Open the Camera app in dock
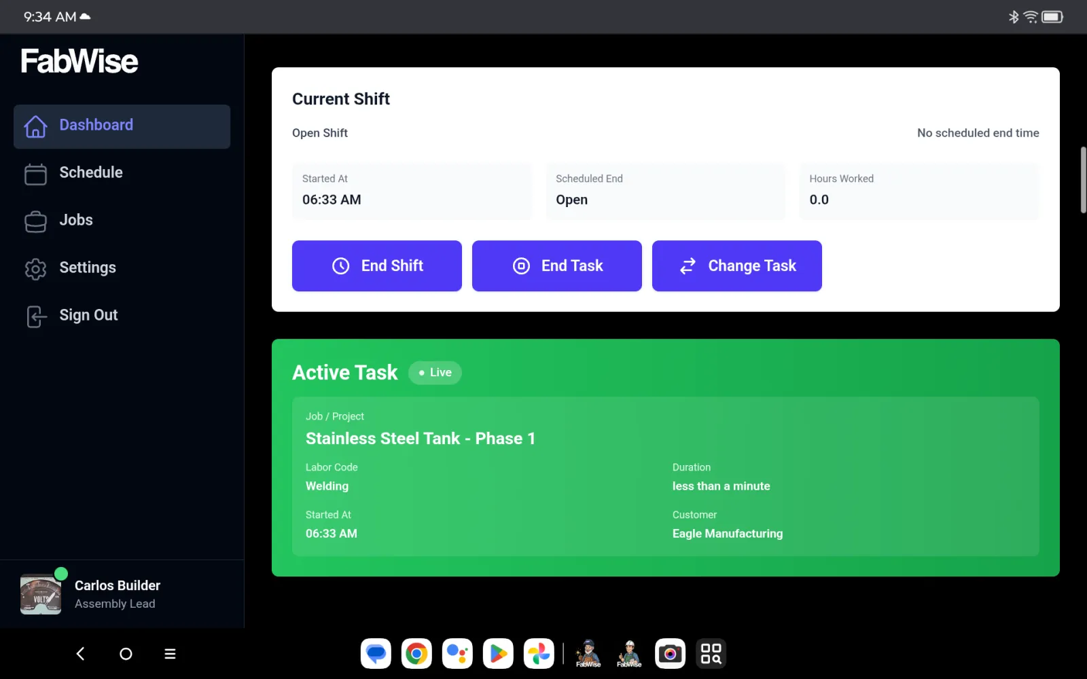 pos(670,654)
